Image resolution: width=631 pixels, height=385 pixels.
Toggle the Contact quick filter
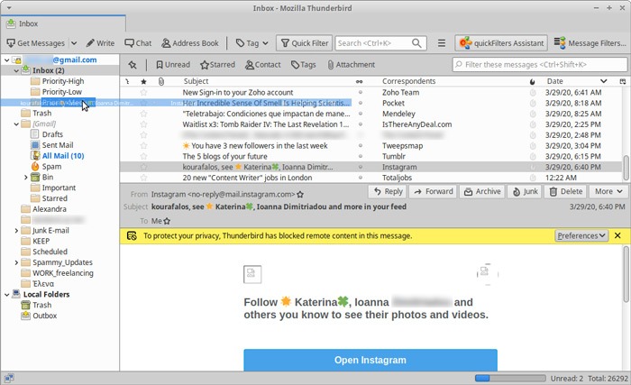[x=263, y=64]
